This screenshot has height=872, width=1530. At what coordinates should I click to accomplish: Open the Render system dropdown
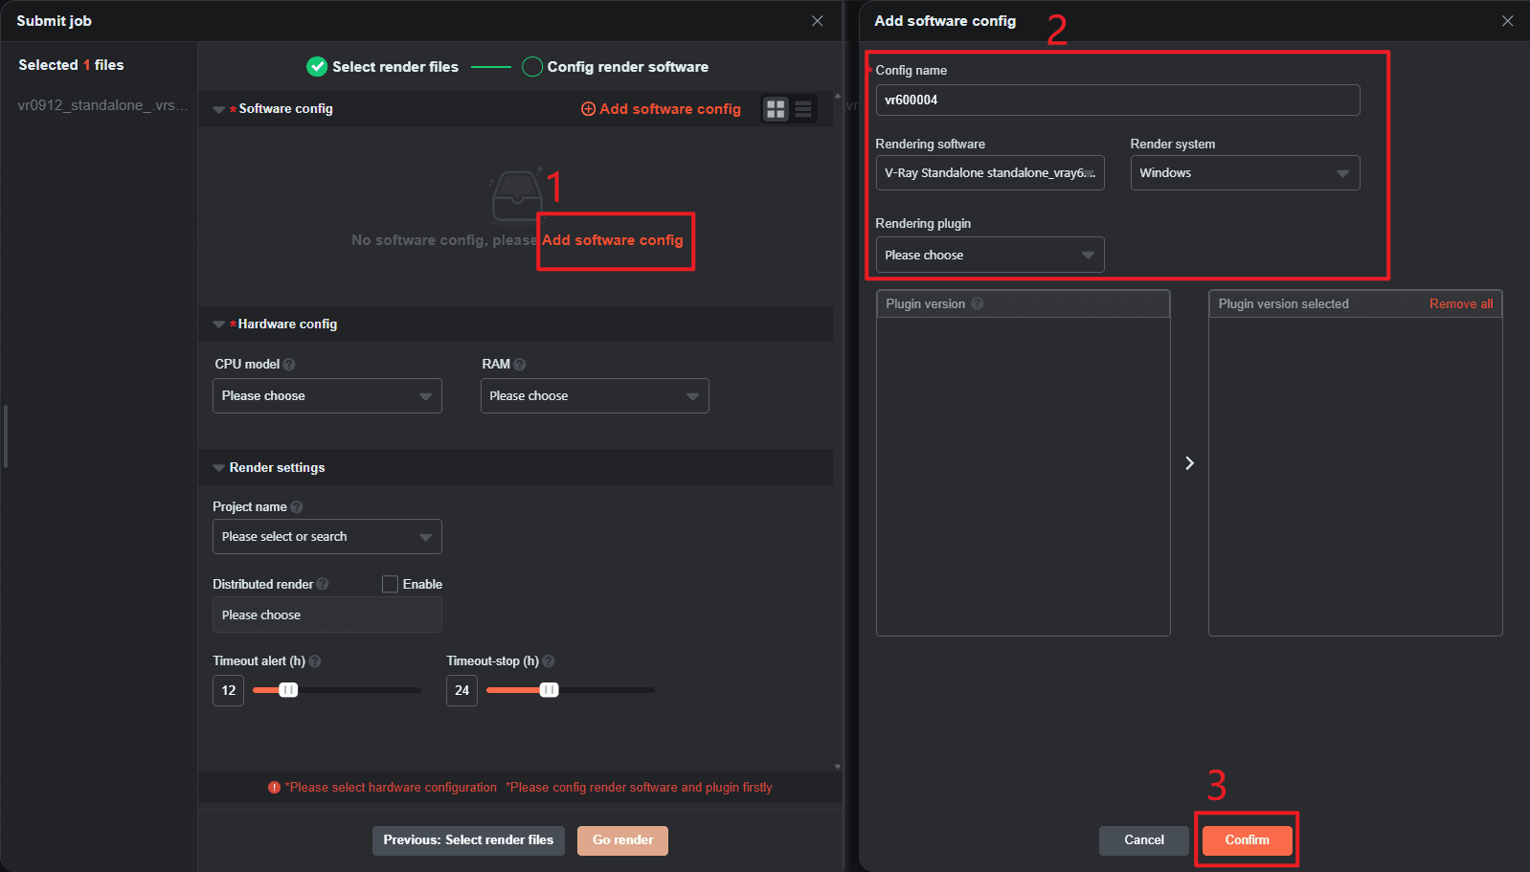[1244, 173]
